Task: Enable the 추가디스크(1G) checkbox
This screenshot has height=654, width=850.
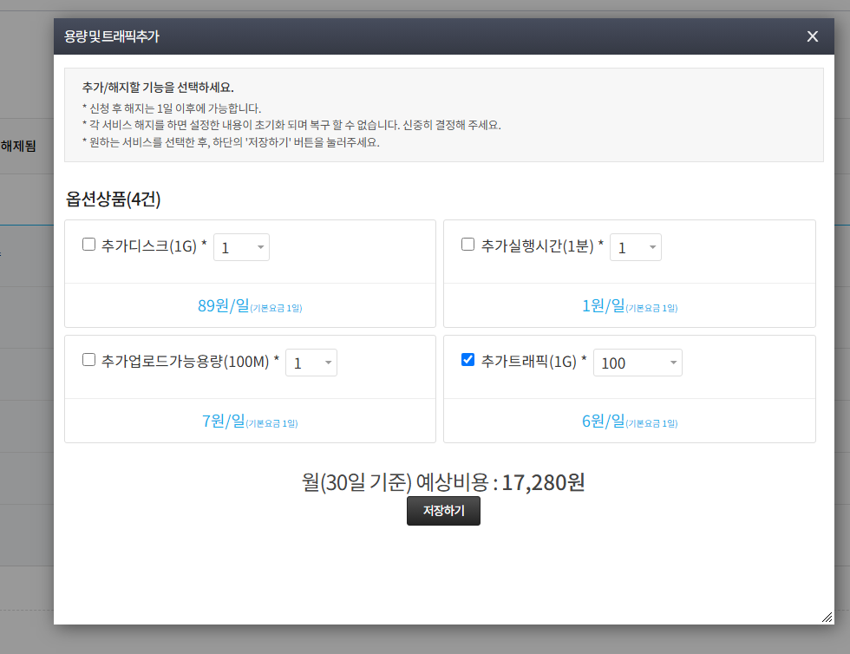Action: click(88, 245)
